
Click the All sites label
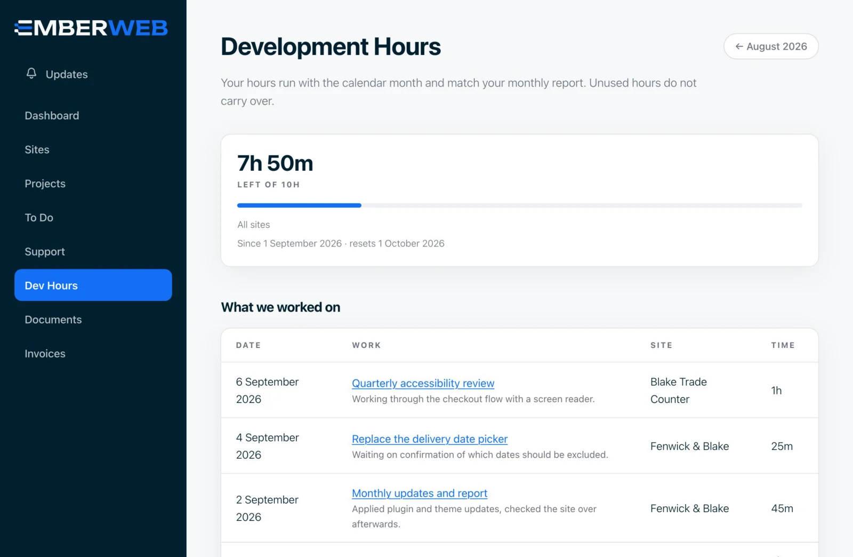[254, 225]
